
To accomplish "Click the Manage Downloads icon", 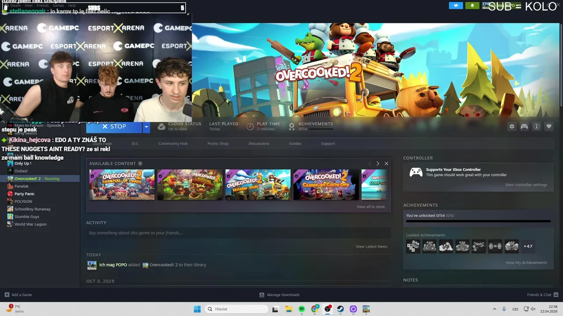I will (262, 294).
